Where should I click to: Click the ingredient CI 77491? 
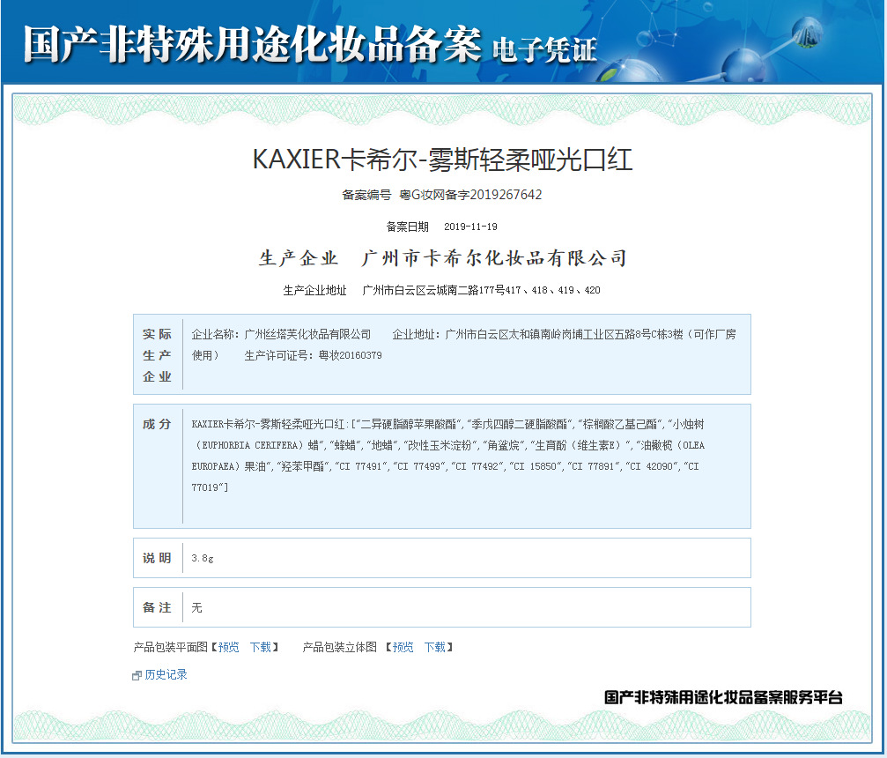click(x=361, y=466)
